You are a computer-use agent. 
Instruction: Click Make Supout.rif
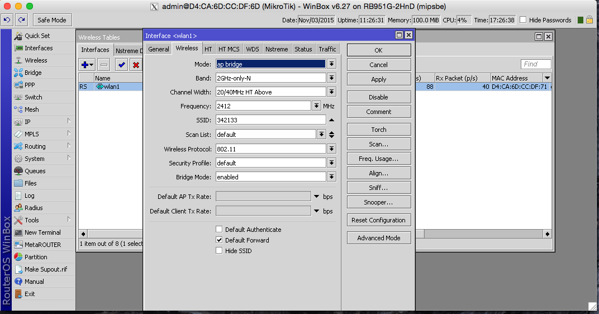[44, 269]
